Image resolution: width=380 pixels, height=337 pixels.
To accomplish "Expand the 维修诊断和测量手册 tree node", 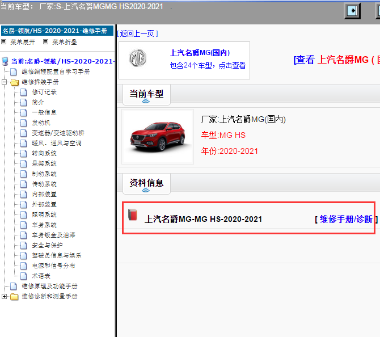I will coord(4,296).
